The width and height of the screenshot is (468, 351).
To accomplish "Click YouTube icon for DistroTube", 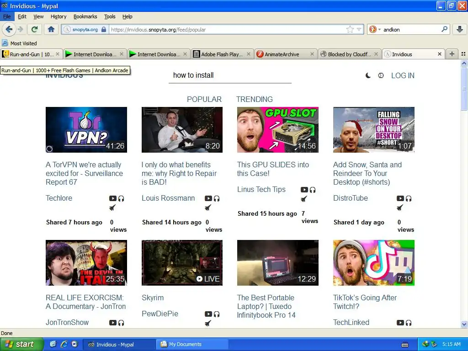I will pyautogui.click(x=400, y=198).
